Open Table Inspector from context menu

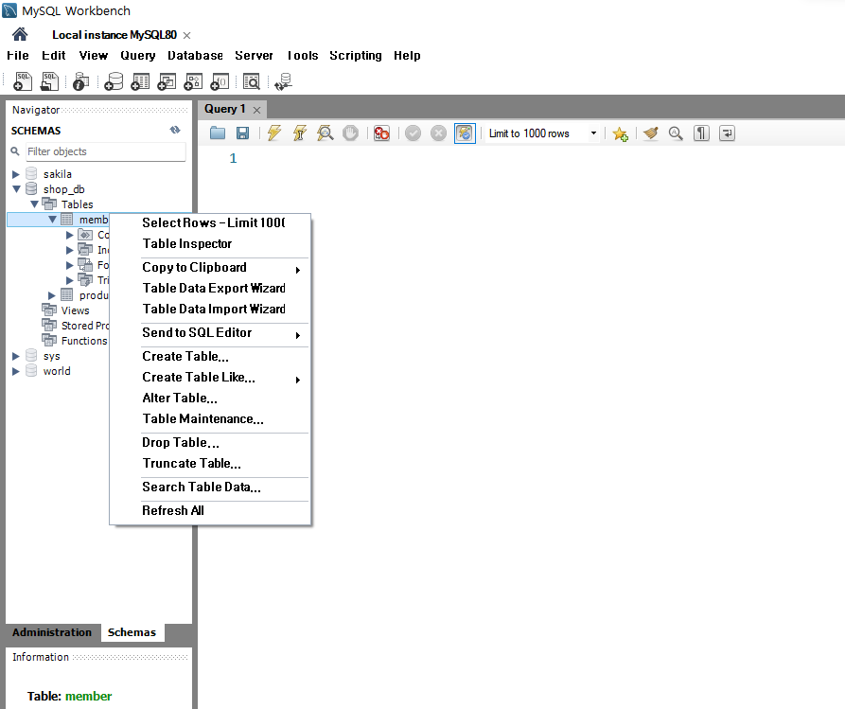(x=210, y=243)
